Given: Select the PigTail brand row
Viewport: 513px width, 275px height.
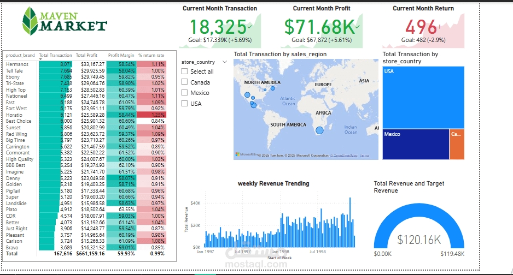Looking at the screenshot, I should [86, 190].
